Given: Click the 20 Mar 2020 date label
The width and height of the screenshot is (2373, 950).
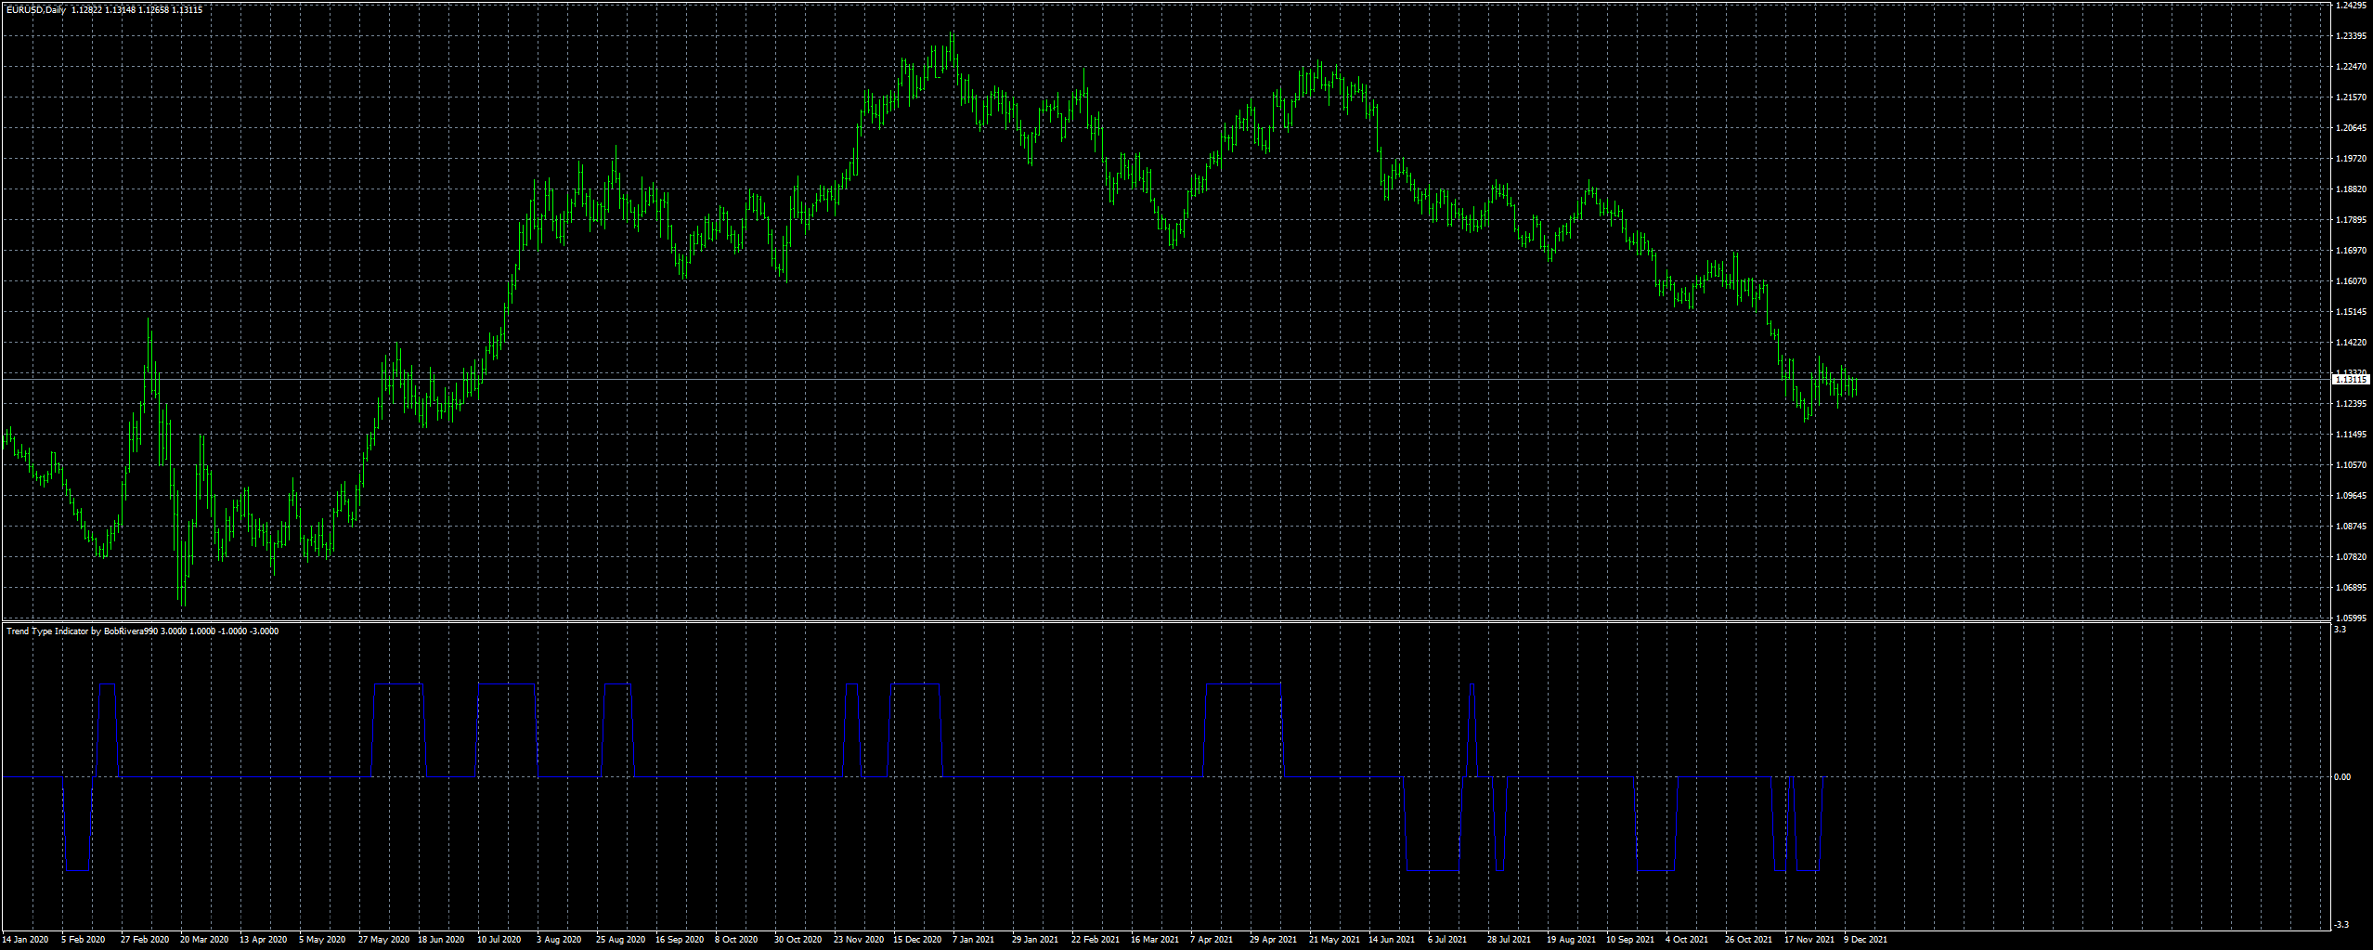Looking at the screenshot, I should click(x=204, y=940).
